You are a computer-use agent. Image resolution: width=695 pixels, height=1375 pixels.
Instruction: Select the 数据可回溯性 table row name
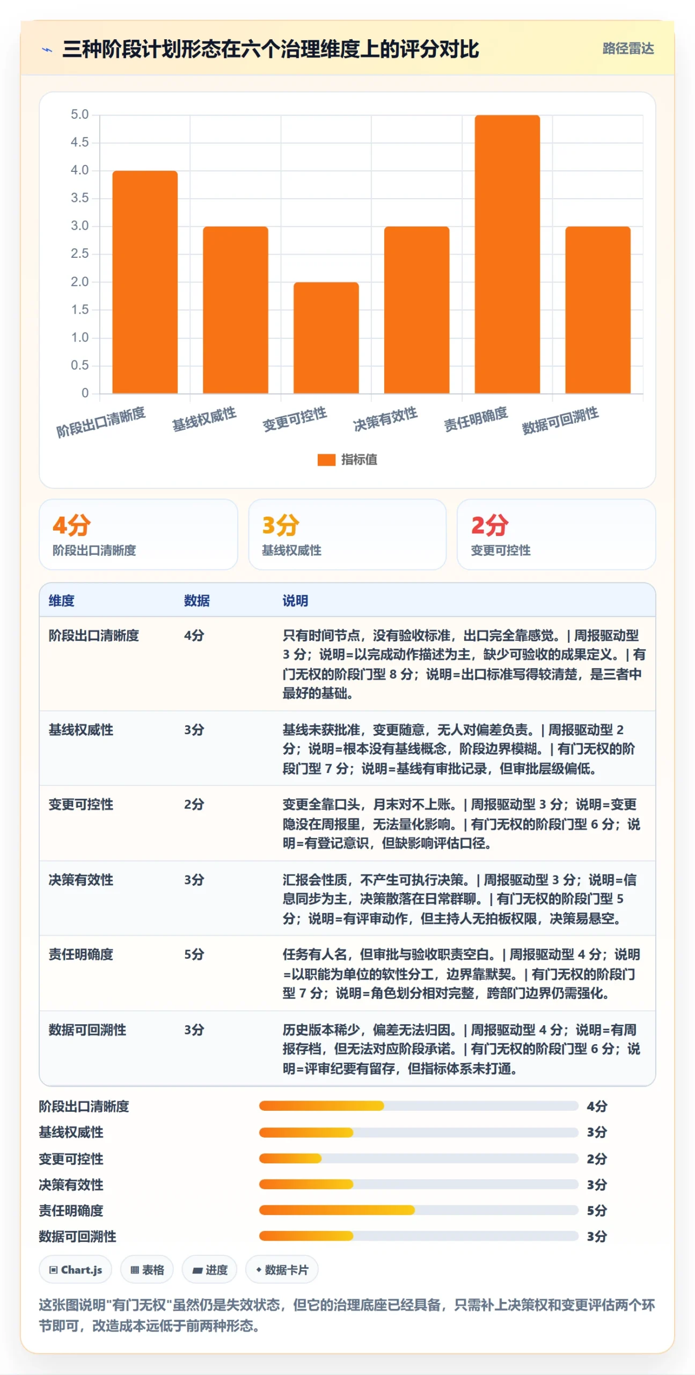(x=87, y=1029)
